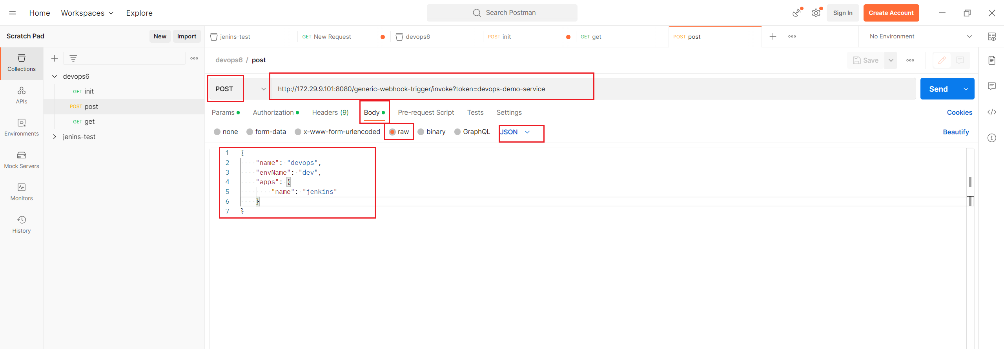Collapse the devops6 collection
Image resolution: width=1004 pixels, height=349 pixels.
tap(55, 76)
